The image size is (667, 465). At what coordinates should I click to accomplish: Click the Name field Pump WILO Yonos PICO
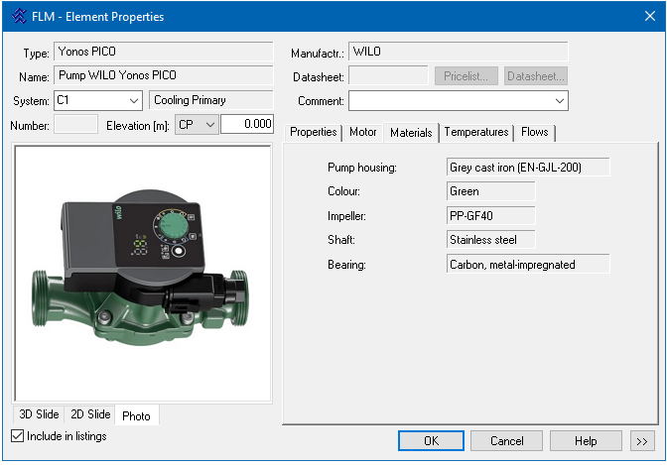click(163, 75)
